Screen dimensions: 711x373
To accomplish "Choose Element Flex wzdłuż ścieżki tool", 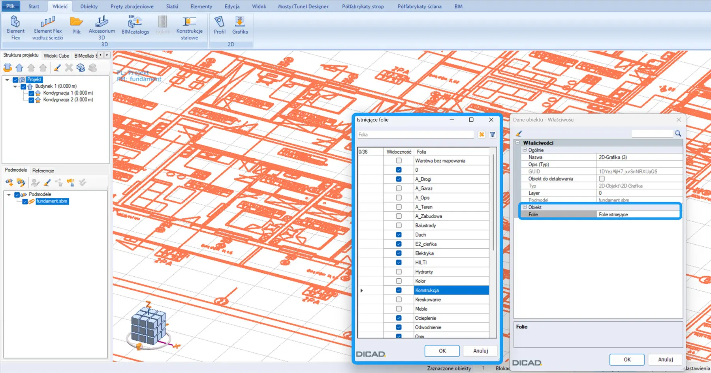I will tap(47, 28).
